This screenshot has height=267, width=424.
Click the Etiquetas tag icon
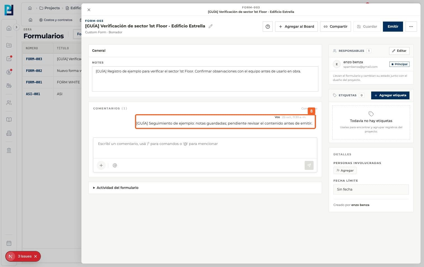335,95
